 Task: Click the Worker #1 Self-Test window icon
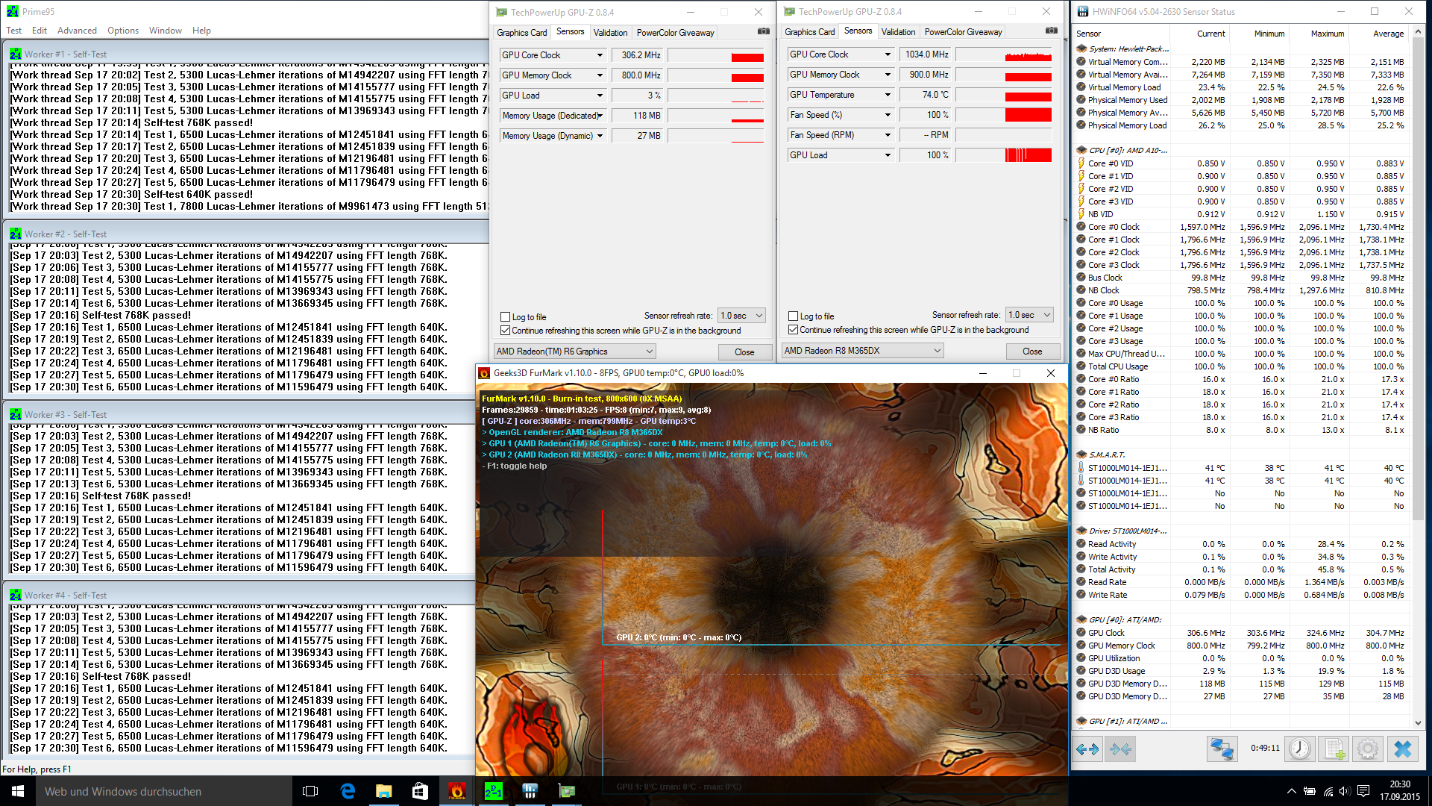click(x=16, y=54)
